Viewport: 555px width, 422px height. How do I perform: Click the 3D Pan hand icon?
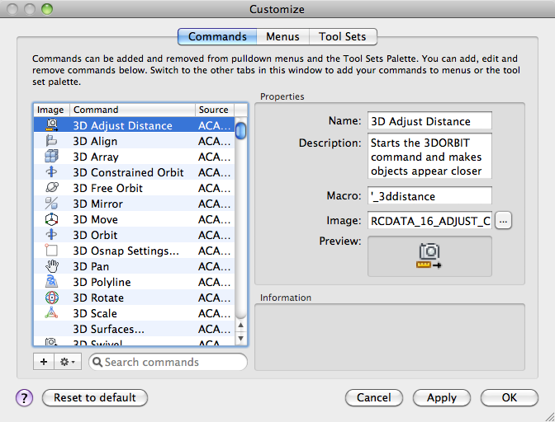tap(50, 267)
